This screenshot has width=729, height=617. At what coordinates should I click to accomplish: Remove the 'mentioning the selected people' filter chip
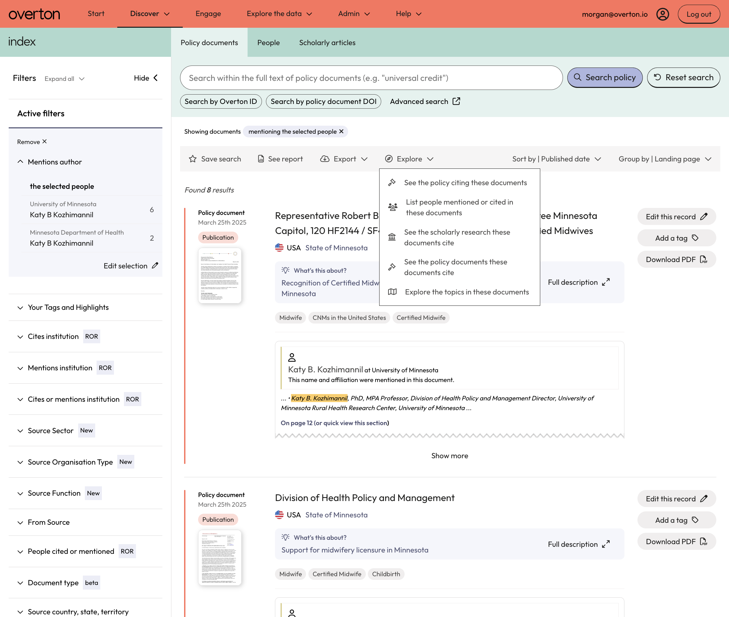pyautogui.click(x=341, y=131)
